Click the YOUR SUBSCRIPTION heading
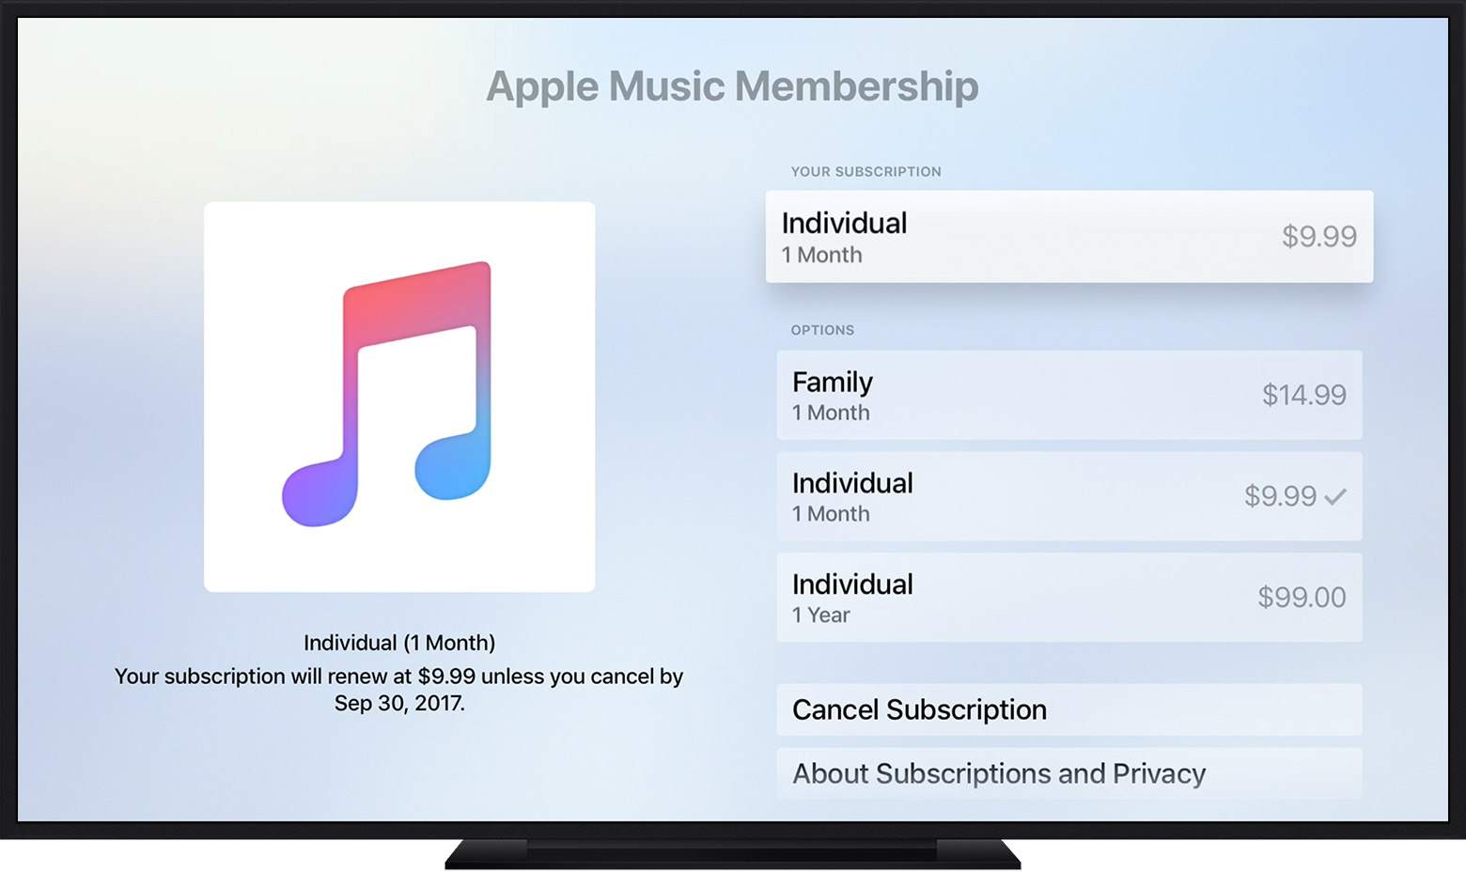1466x872 pixels. tap(866, 172)
